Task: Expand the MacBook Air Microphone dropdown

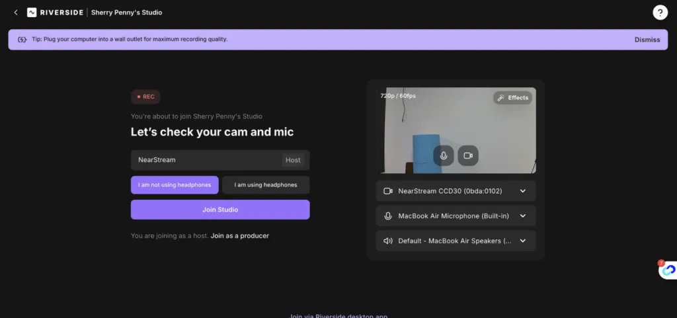Action: (456, 216)
